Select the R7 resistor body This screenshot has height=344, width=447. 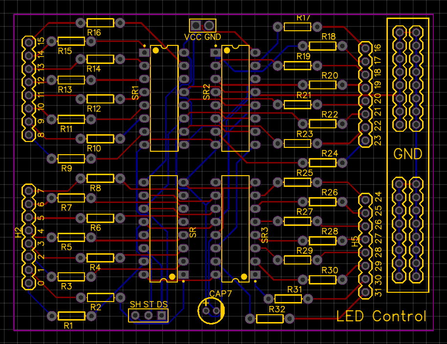click(x=71, y=198)
